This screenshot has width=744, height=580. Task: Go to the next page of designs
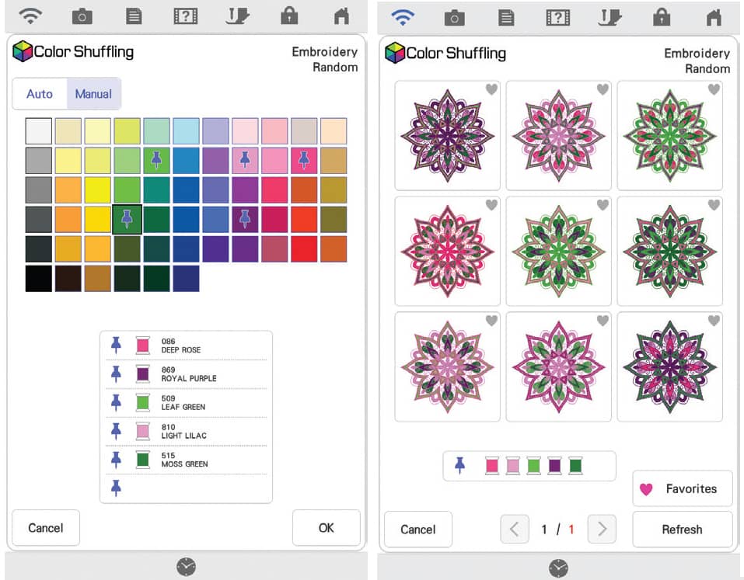coord(602,528)
